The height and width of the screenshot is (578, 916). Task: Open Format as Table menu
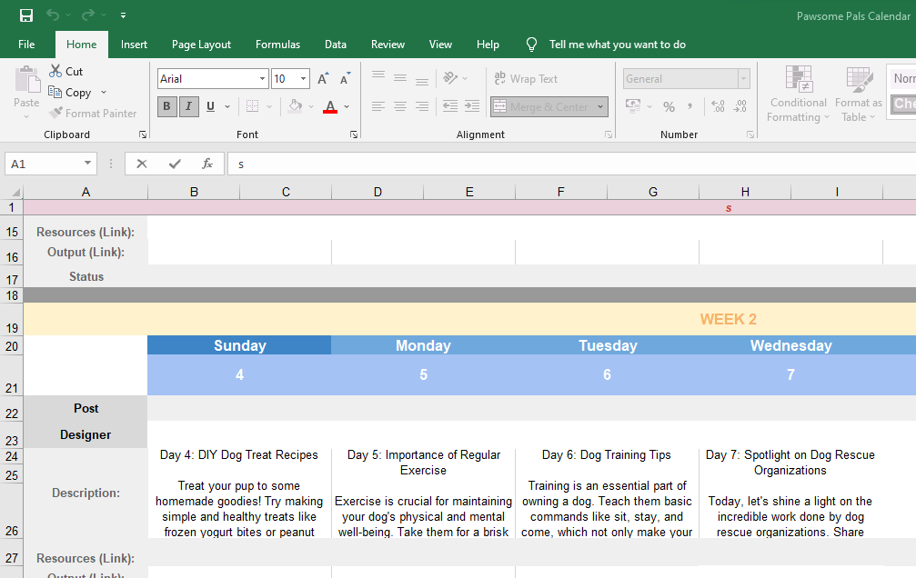(x=858, y=94)
